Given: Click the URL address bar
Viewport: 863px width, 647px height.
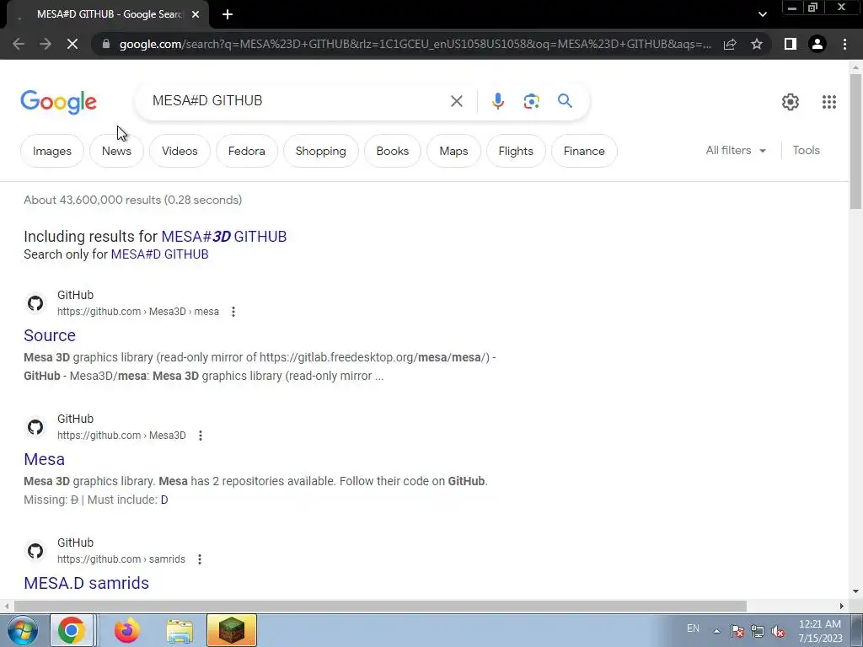Looking at the screenshot, I should [x=415, y=44].
